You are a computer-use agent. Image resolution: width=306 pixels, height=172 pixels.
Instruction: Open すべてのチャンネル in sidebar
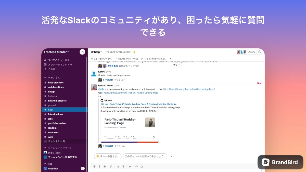point(57,60)
